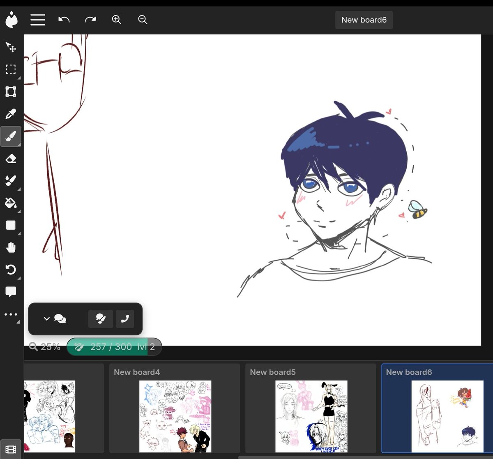Viewport: 493px width, 459px height.
Task: Click the New board6 title button
Action: pos(364,20)
